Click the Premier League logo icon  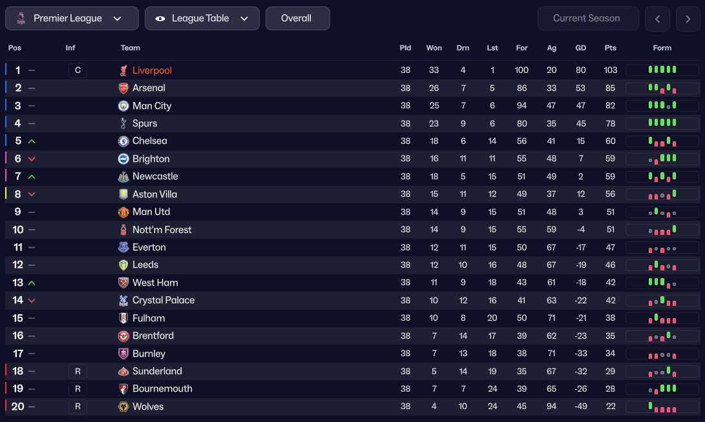click(x=20, y=18)
